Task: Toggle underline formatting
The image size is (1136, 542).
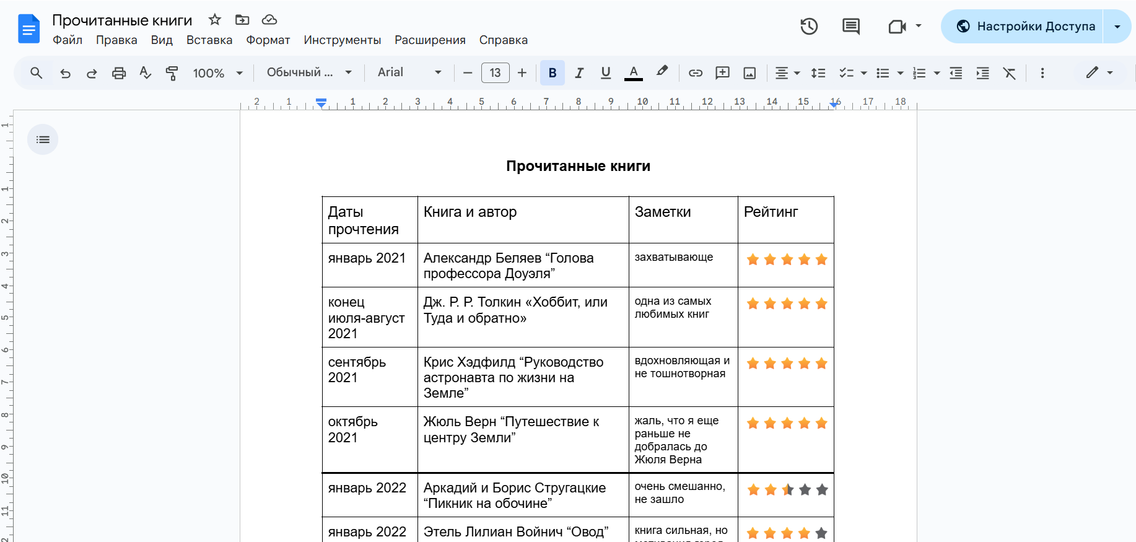Action: coord(606,73)
